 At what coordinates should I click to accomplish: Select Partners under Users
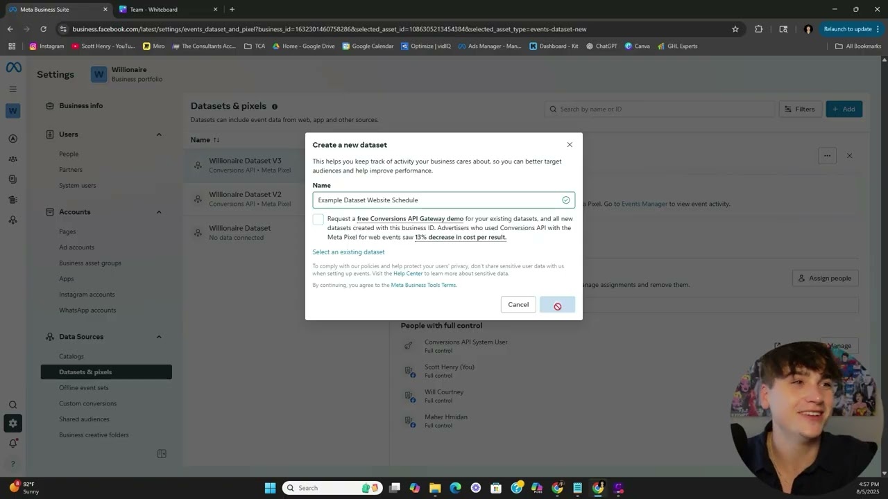tap(71, 169)
